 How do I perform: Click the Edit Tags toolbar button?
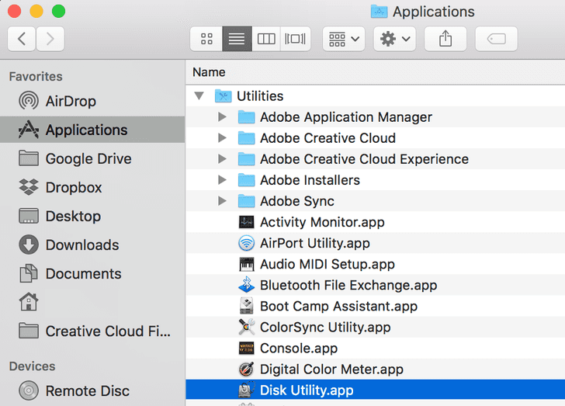point(496,38)
